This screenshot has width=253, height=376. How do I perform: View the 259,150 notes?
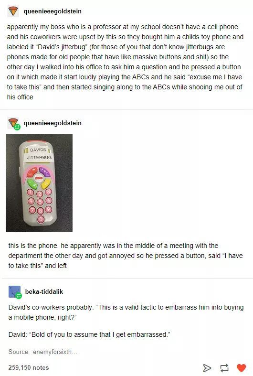pyautogui.click(x=29, y=367)
